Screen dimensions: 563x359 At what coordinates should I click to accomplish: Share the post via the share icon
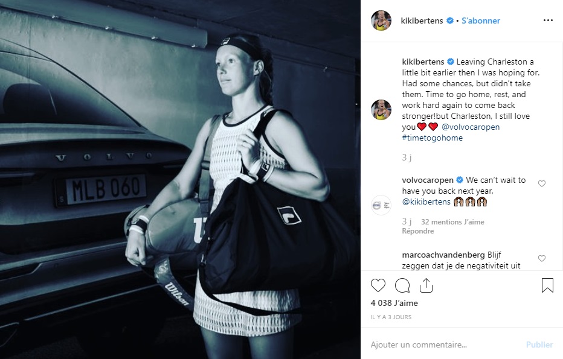coord(426,285)
